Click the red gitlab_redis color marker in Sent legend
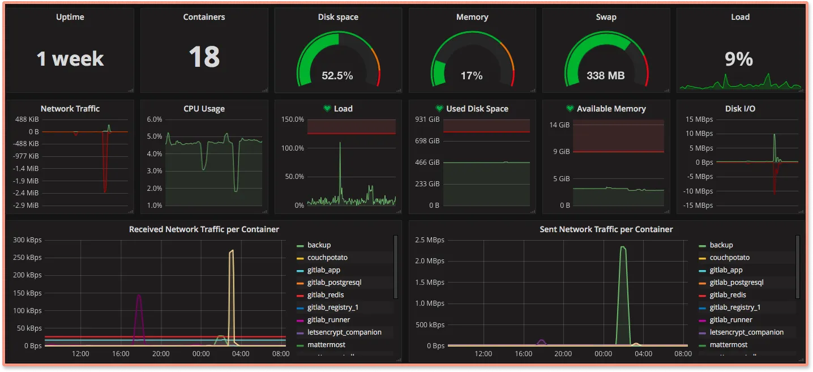Image resolution: width=813 pixels, height=372 pixels. tap(701, 294)
